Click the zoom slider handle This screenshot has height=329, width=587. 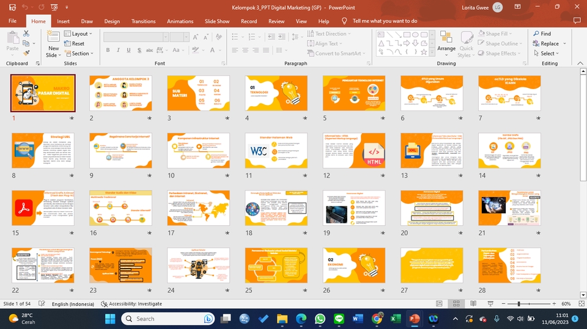click(x=519, y=303)
